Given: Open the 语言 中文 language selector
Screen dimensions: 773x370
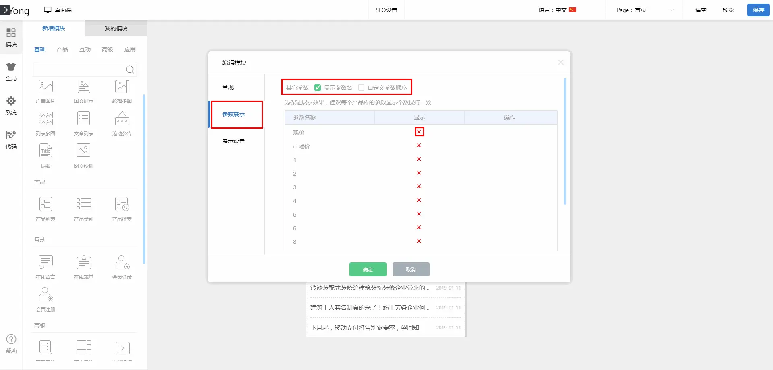Looking at the screenshot, I should click(x=557, y=10).
